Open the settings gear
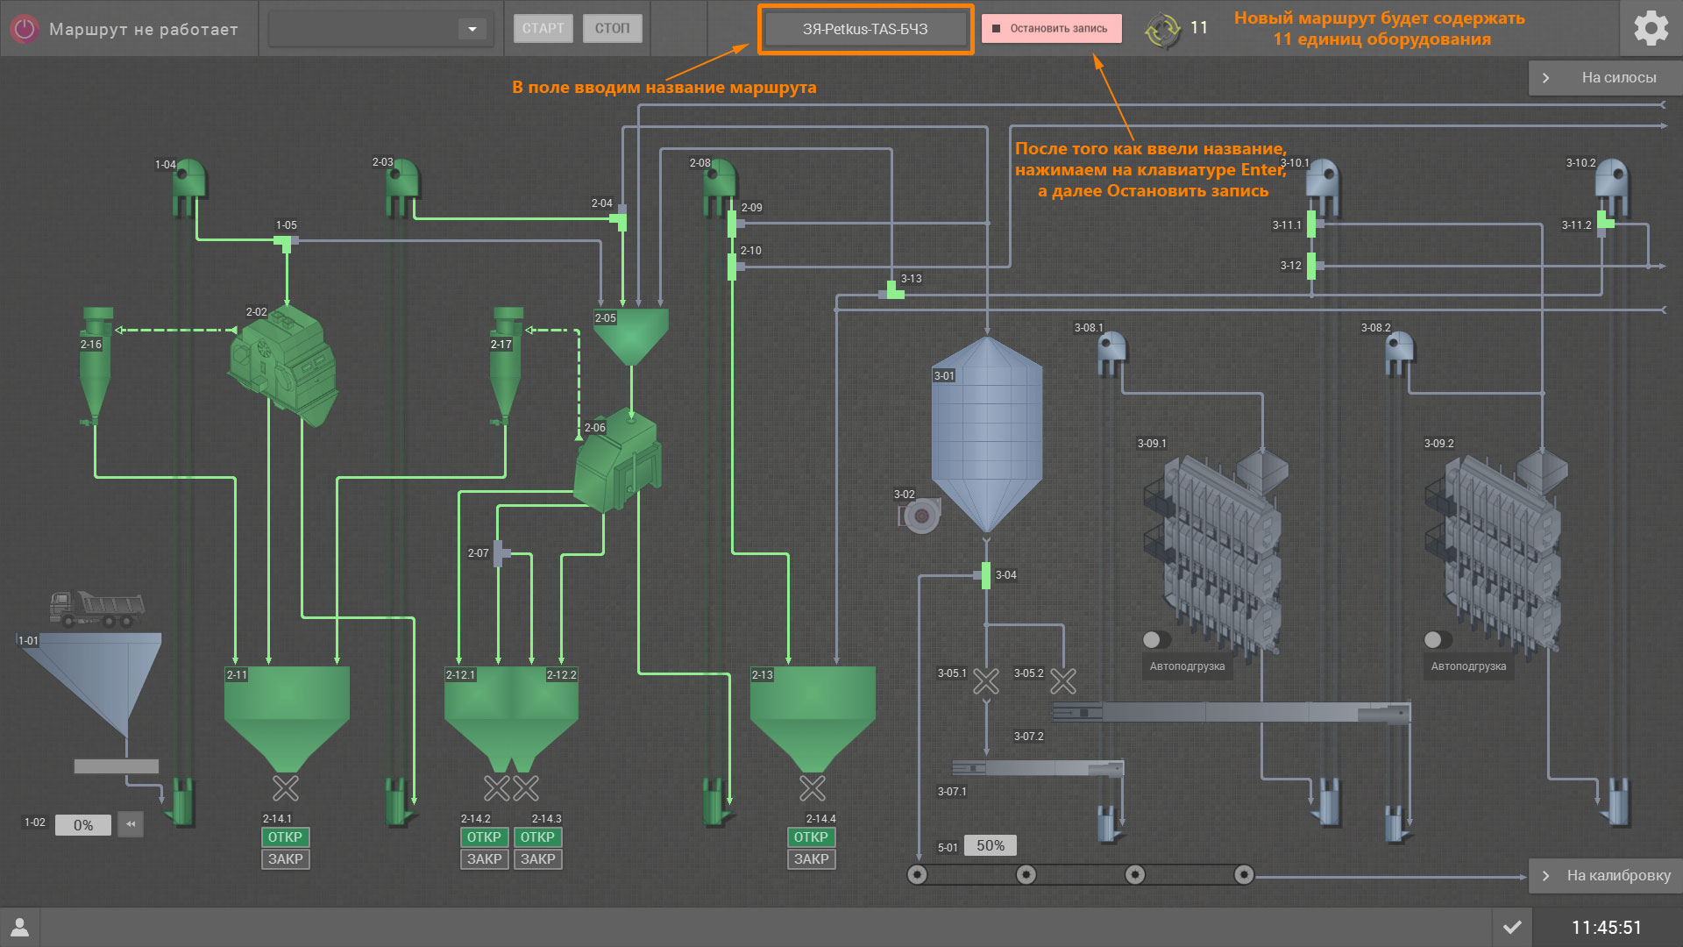Viewport: 1683px width, 947px height. point(1651,28)
